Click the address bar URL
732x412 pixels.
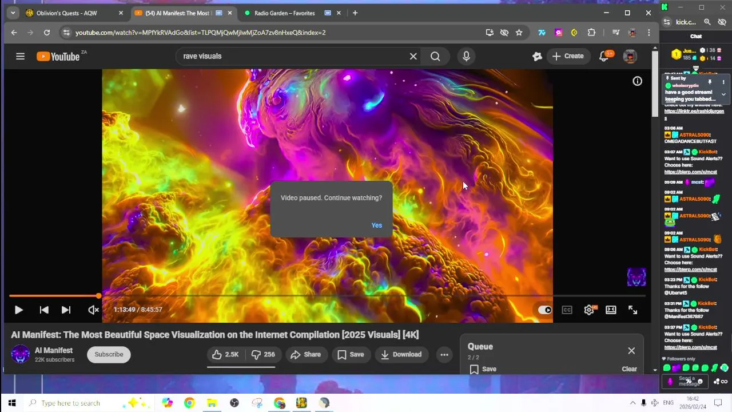click(201, 33)
